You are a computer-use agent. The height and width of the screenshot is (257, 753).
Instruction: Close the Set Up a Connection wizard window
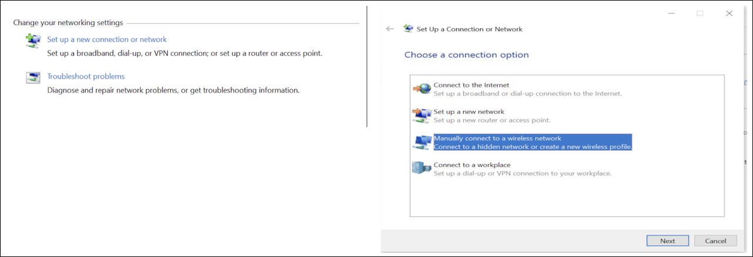point(729,13)
